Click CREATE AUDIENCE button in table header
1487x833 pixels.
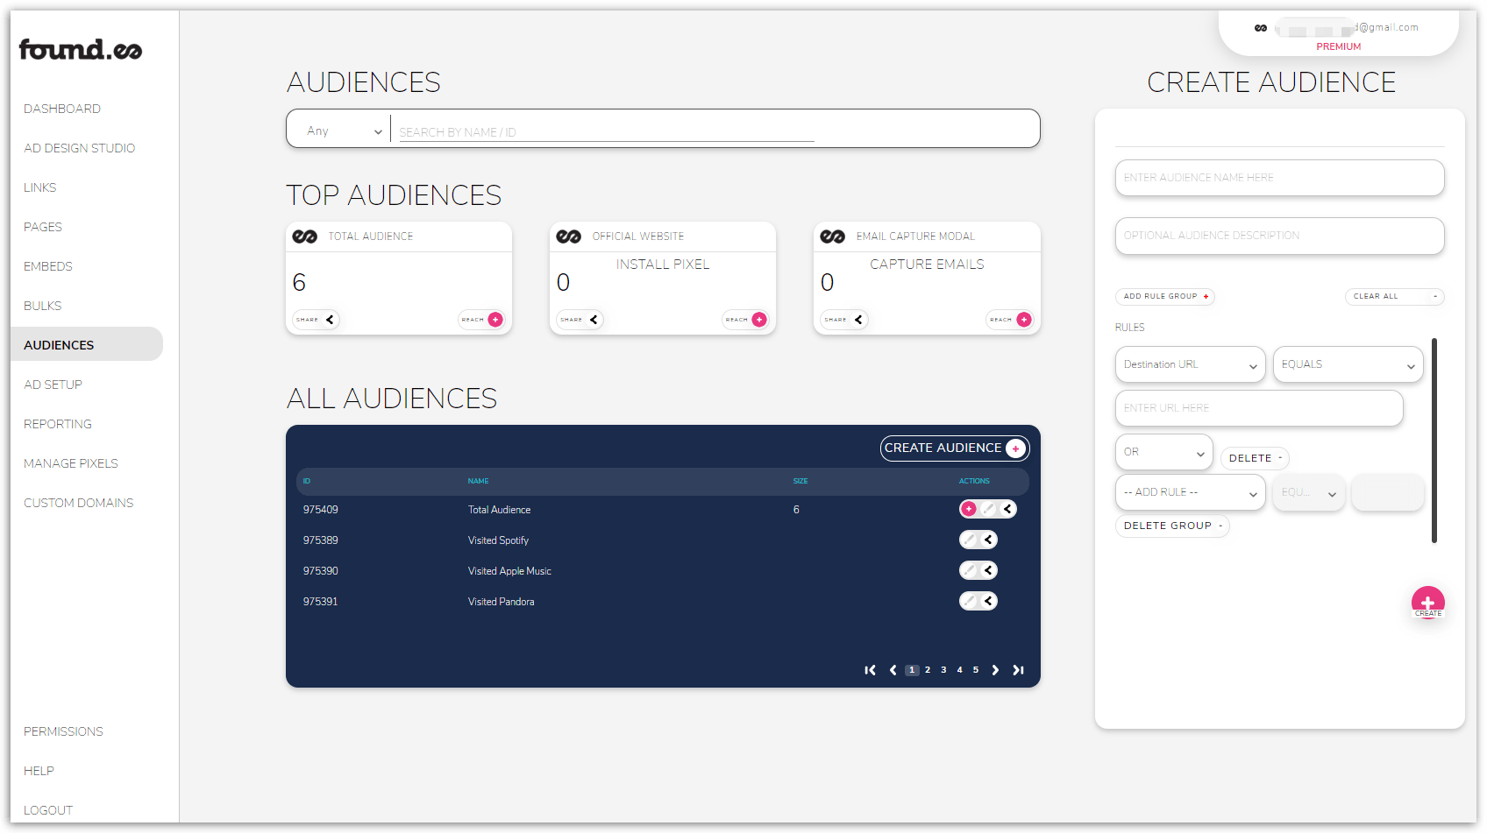click(x=954, y=448)
